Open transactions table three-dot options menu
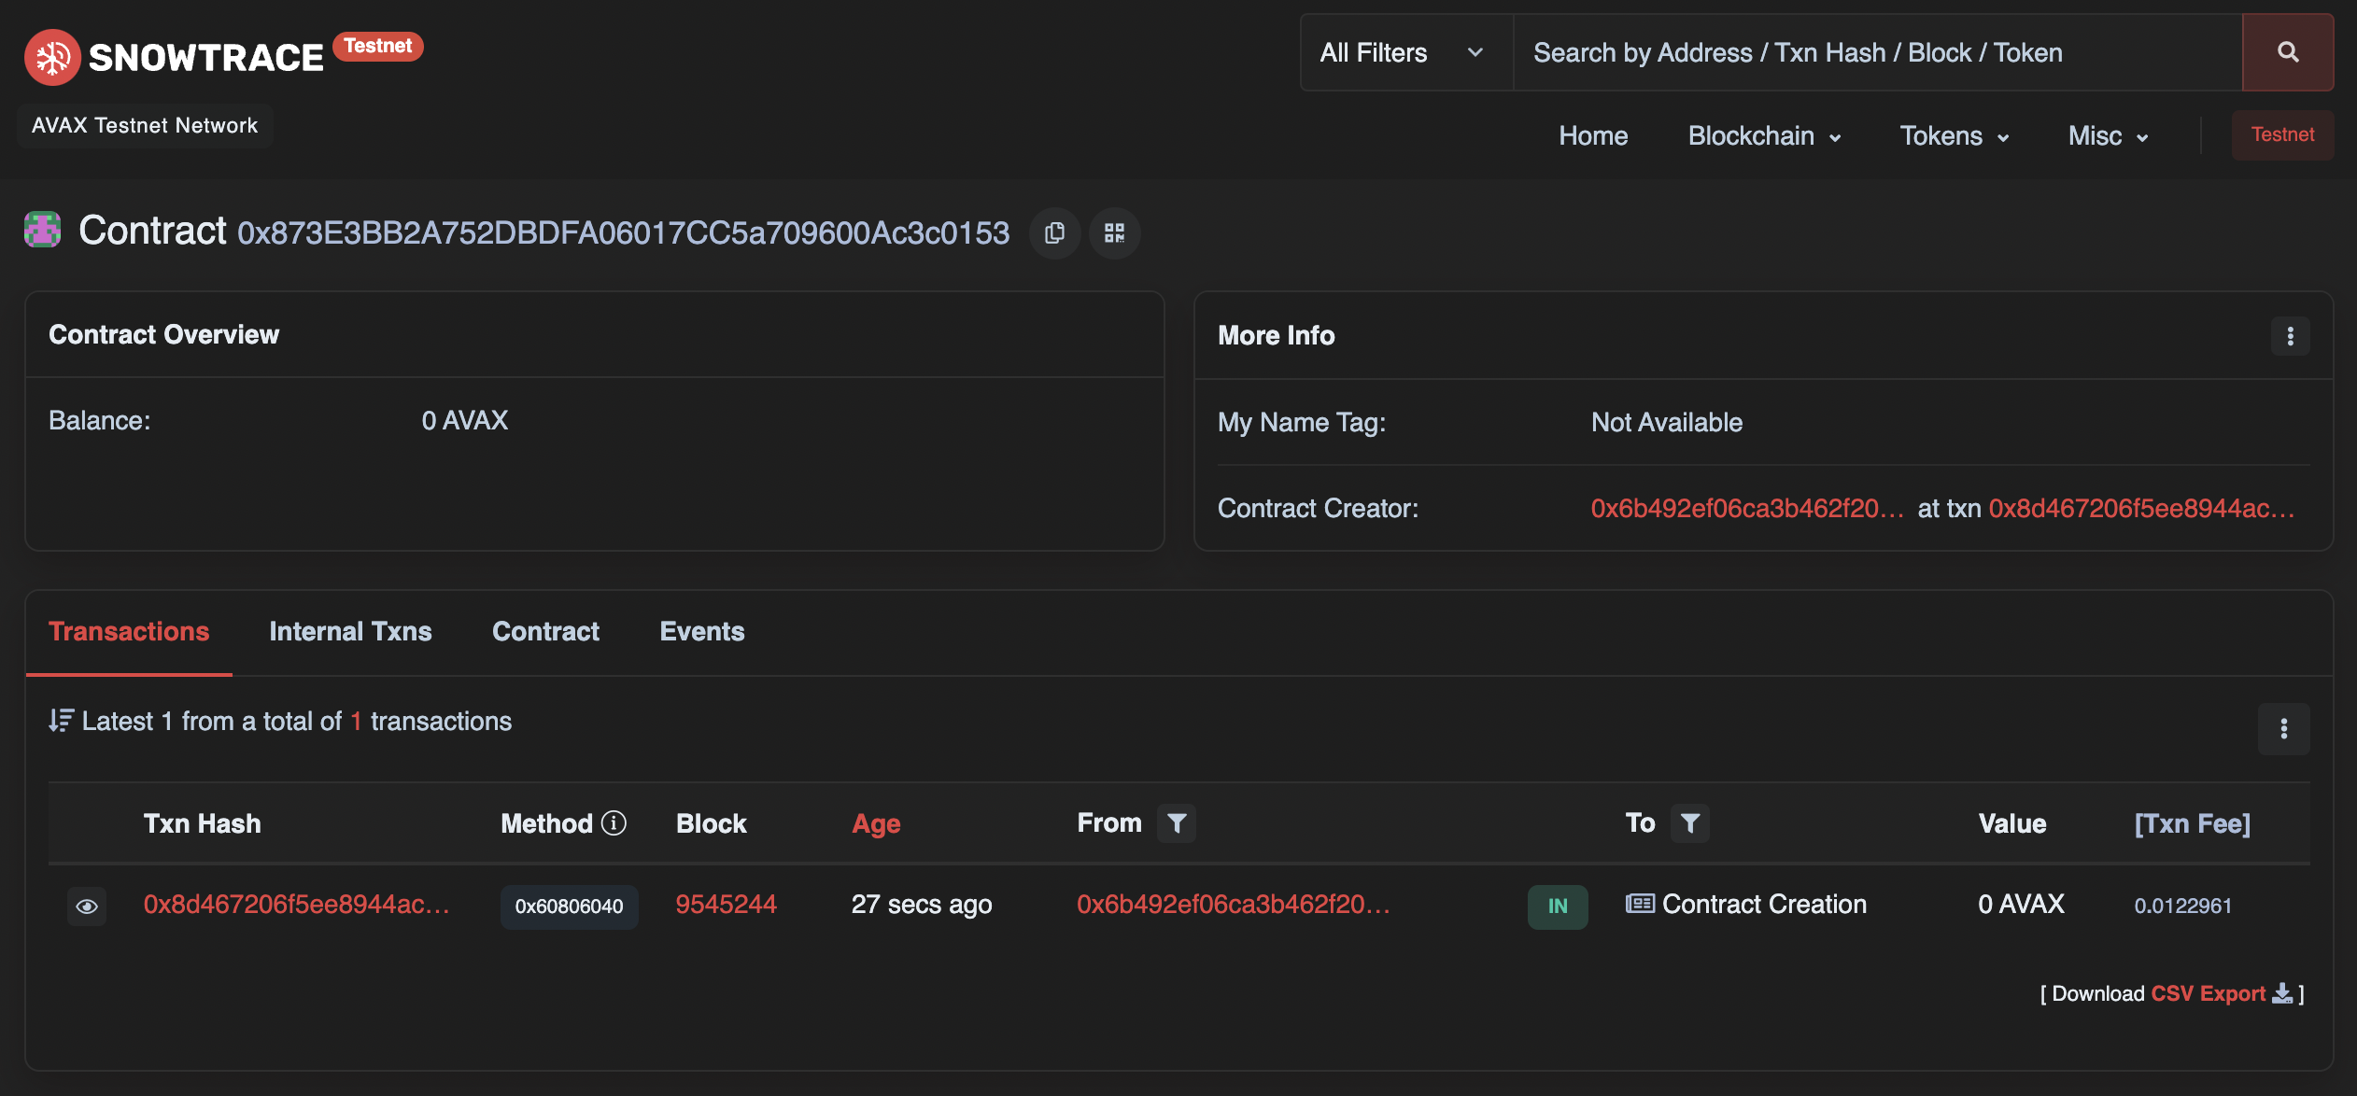2357x1096 pixels. 2283,728
